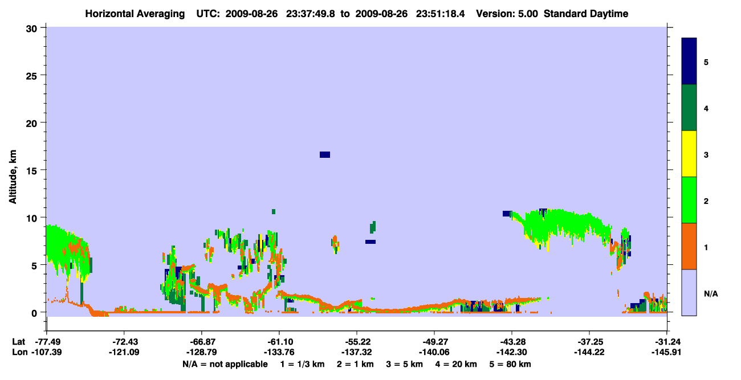Click the dark blue color bar segment labeled 5
741x380 pixels.
689,62
